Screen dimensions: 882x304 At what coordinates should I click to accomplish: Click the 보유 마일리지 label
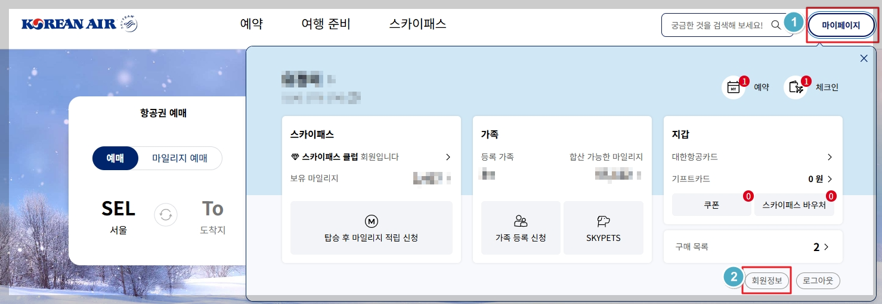[x=314, y=178]
